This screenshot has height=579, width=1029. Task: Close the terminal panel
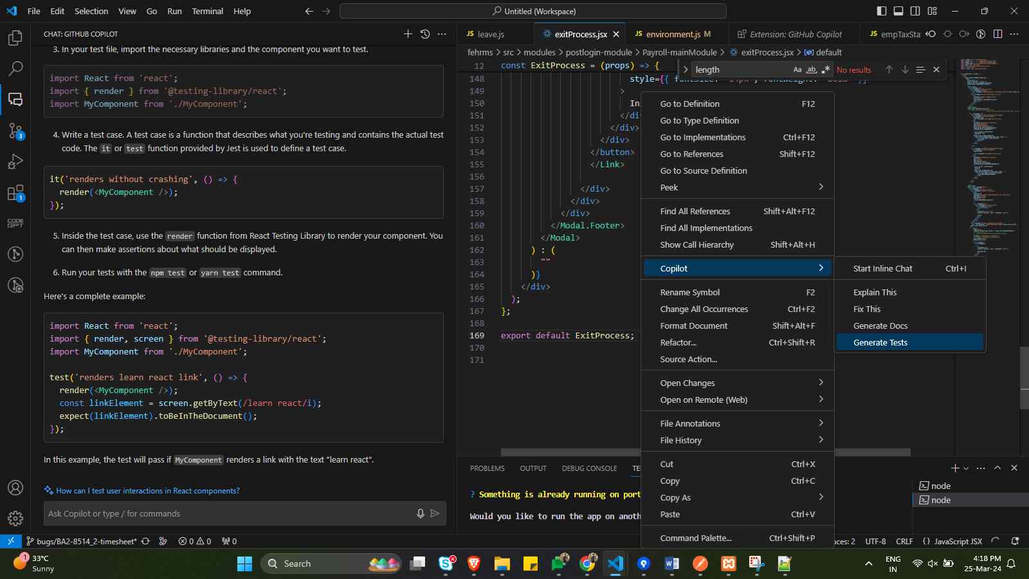pos(1014,468)
